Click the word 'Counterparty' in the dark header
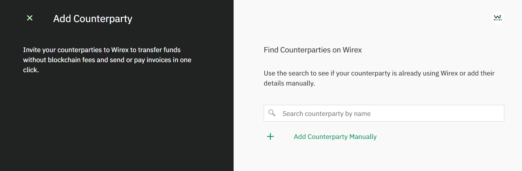Image resolution: width=522 pixels, height=171 pixels. [103, 19]
